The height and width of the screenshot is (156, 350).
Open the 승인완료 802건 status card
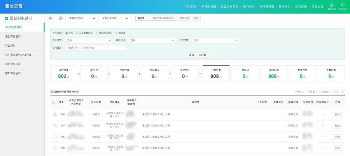64,74
